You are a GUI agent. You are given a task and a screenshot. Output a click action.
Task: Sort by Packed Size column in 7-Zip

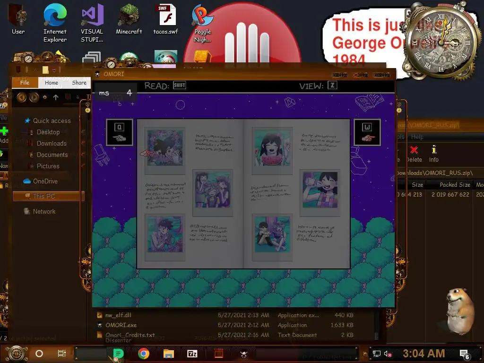[x=455, y=185]
